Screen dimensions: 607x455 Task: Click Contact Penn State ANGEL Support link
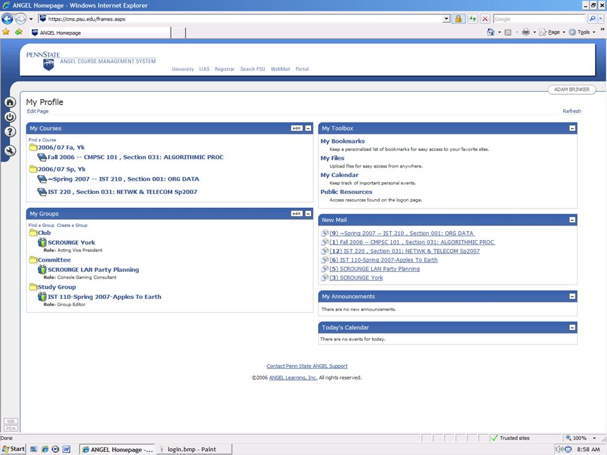pos(307,366)
